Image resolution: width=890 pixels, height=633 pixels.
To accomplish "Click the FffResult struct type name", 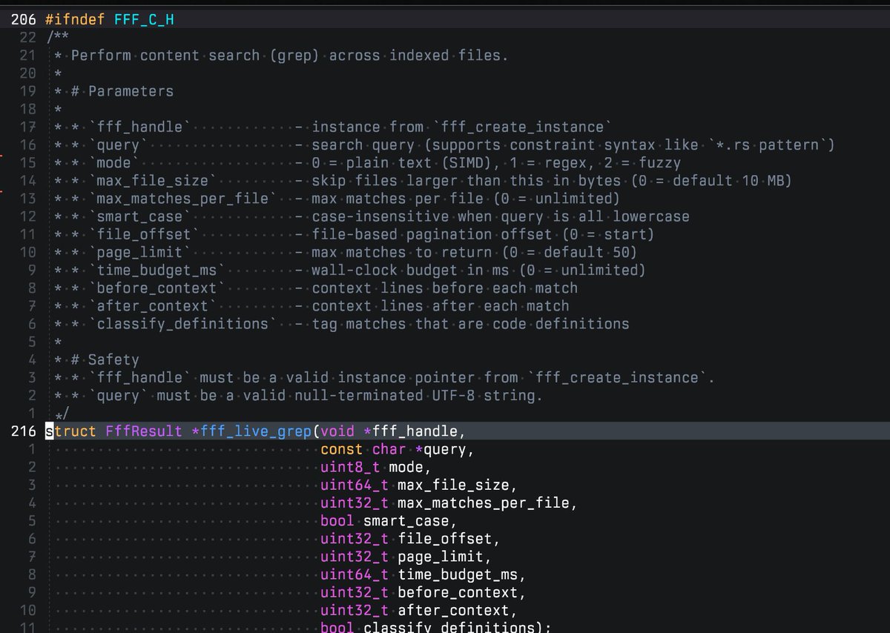I will click(x=144, y=431).
